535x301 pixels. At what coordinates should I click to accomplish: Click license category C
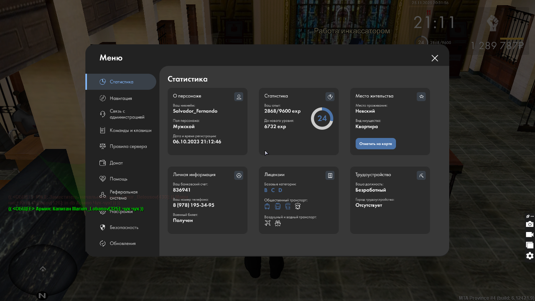[273, 190]
